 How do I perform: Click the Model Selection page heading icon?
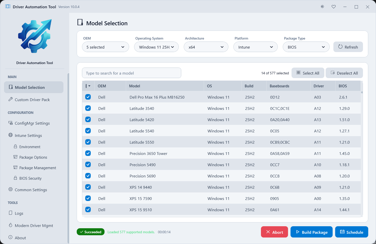pos(80,23)
